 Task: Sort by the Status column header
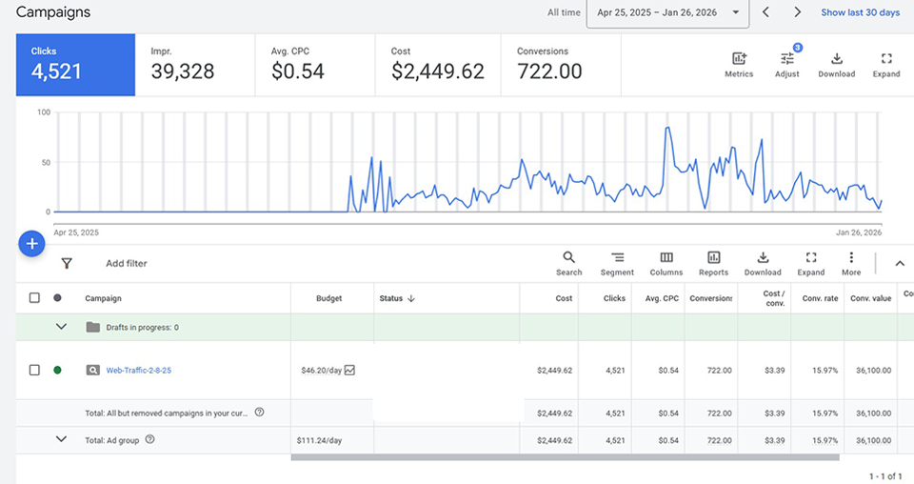pos(397,298)
